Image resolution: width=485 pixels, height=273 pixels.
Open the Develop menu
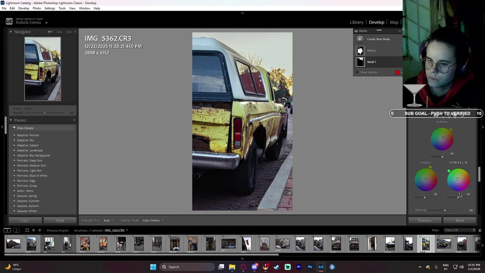pyautogui.click(x=23, y=8)
